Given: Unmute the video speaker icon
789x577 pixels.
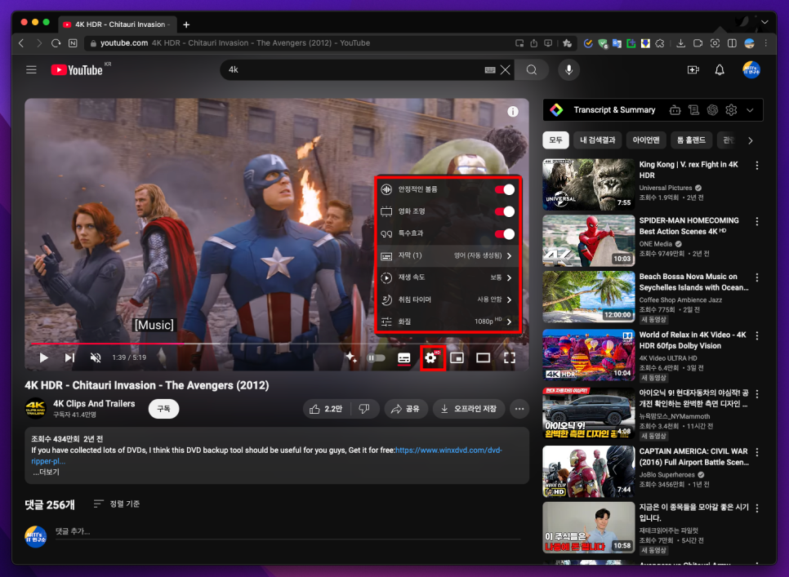Looking at the screenshot, I should [96, 357].
